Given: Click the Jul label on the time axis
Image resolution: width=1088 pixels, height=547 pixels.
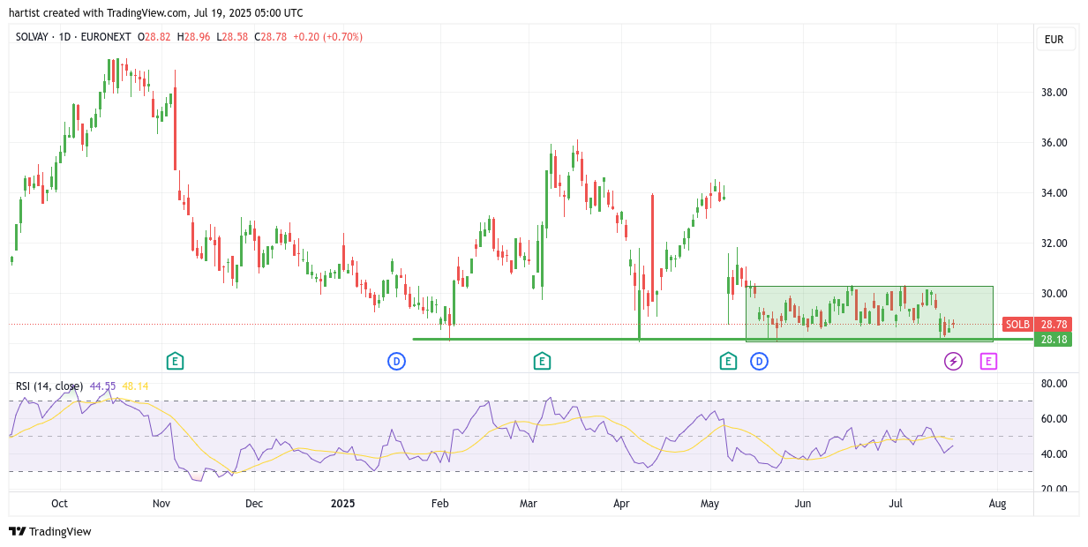Looking at the screenshot, I should coord(896,504).
